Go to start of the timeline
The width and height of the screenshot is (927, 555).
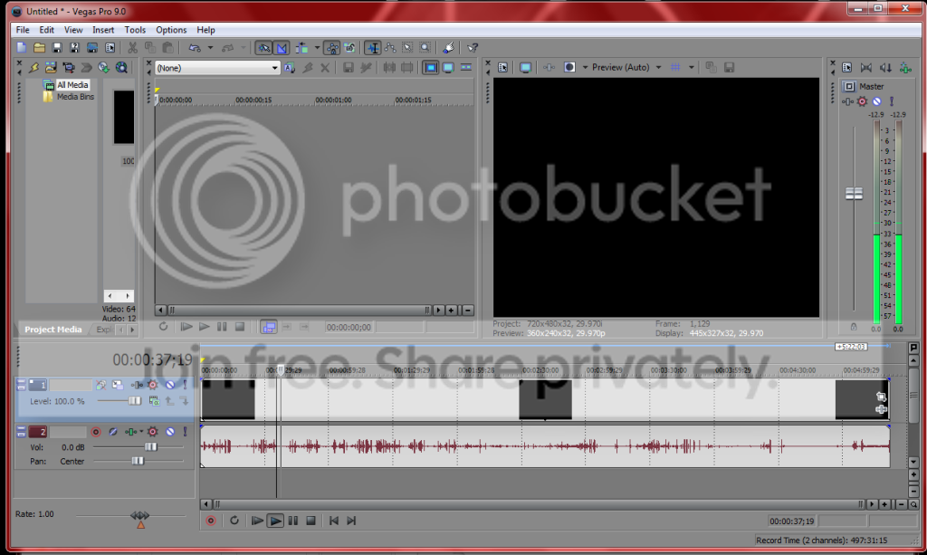[x=334, y=521]
